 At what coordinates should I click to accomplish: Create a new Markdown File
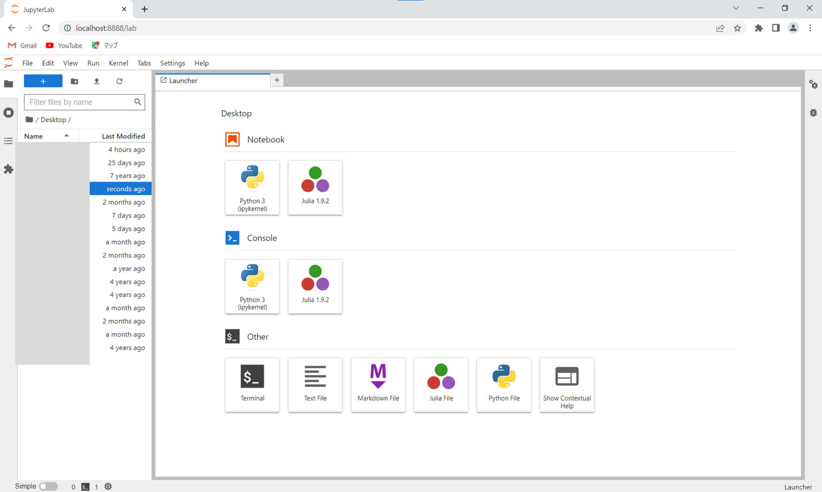click(378, 385)
